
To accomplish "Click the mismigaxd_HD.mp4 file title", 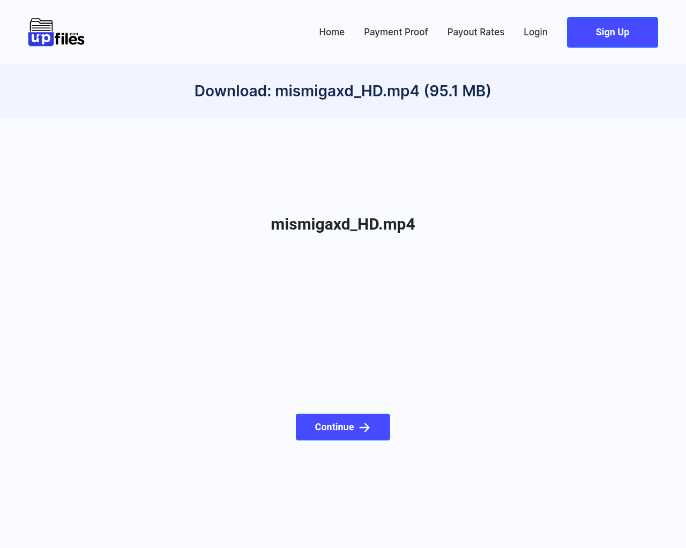I will (343, 224).
